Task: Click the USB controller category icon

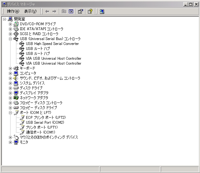Action: point(16,39)
